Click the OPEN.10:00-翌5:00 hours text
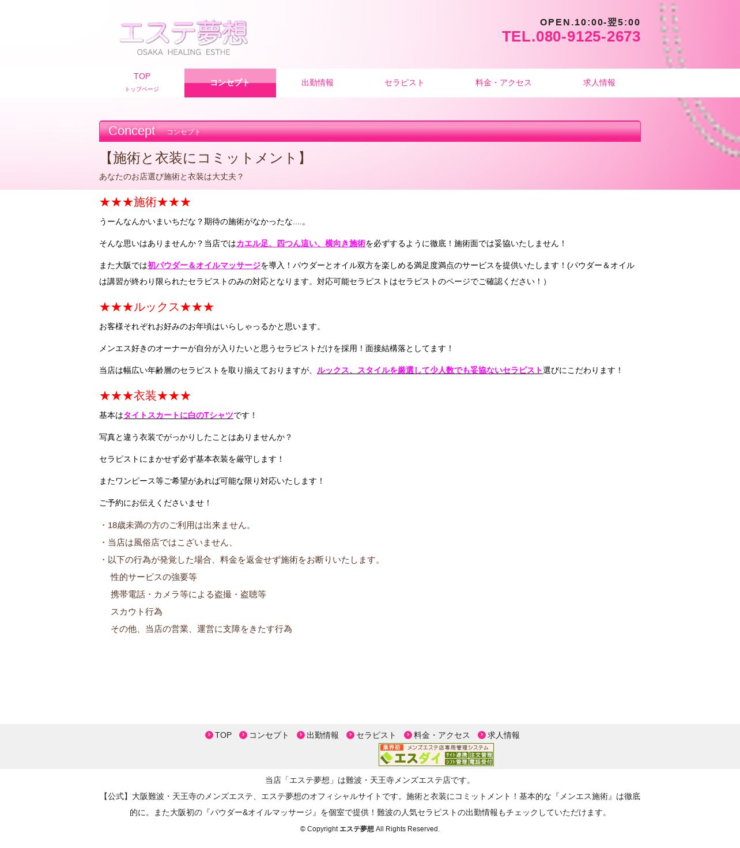 pyautogui.click(x=590, y=22)
